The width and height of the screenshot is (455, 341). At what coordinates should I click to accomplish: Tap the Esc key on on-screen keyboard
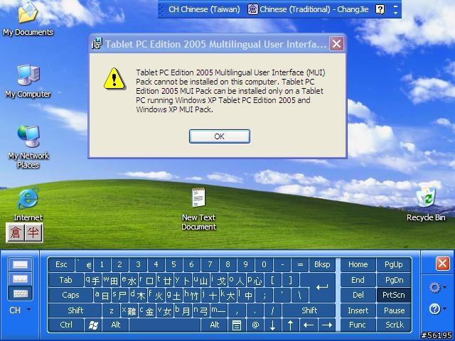62,264
